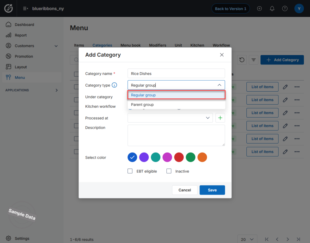Click the green plus beside Processed at

coord(220,118)
